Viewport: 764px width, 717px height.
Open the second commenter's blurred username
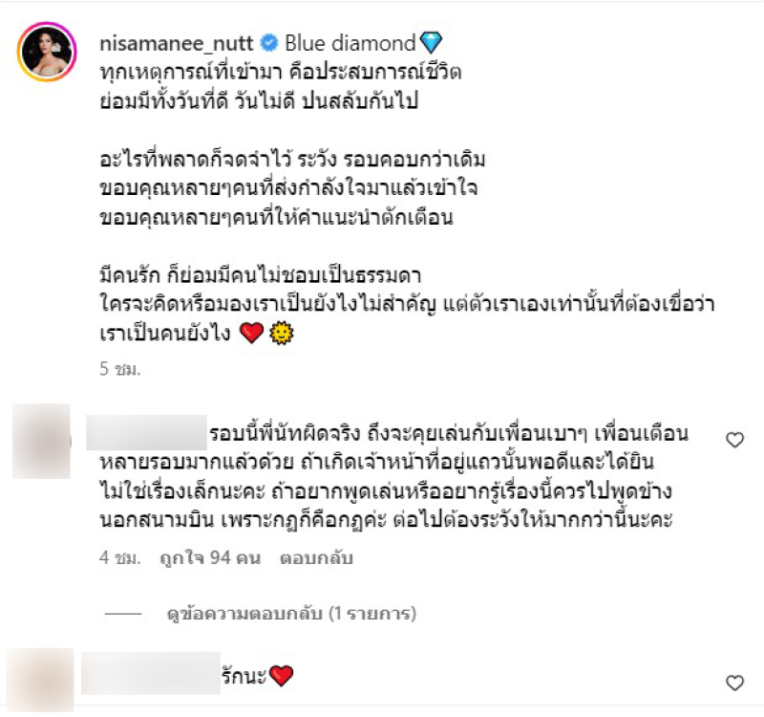151,673
